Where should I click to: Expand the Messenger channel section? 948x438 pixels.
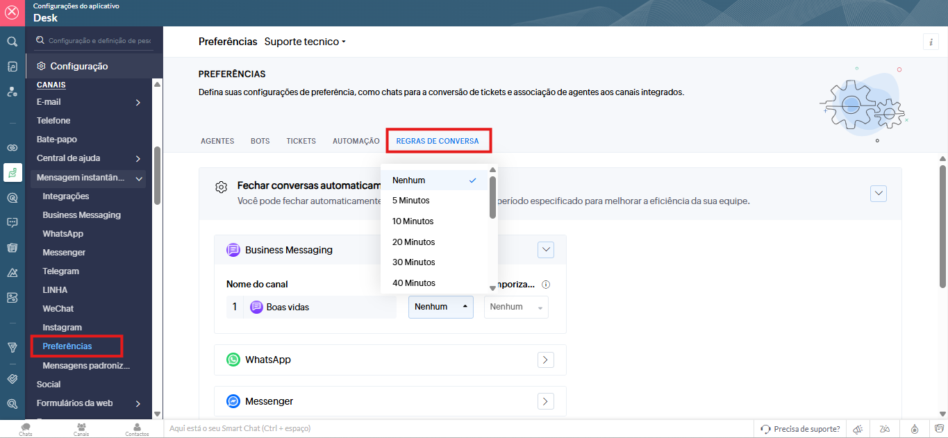coord(545,401)
